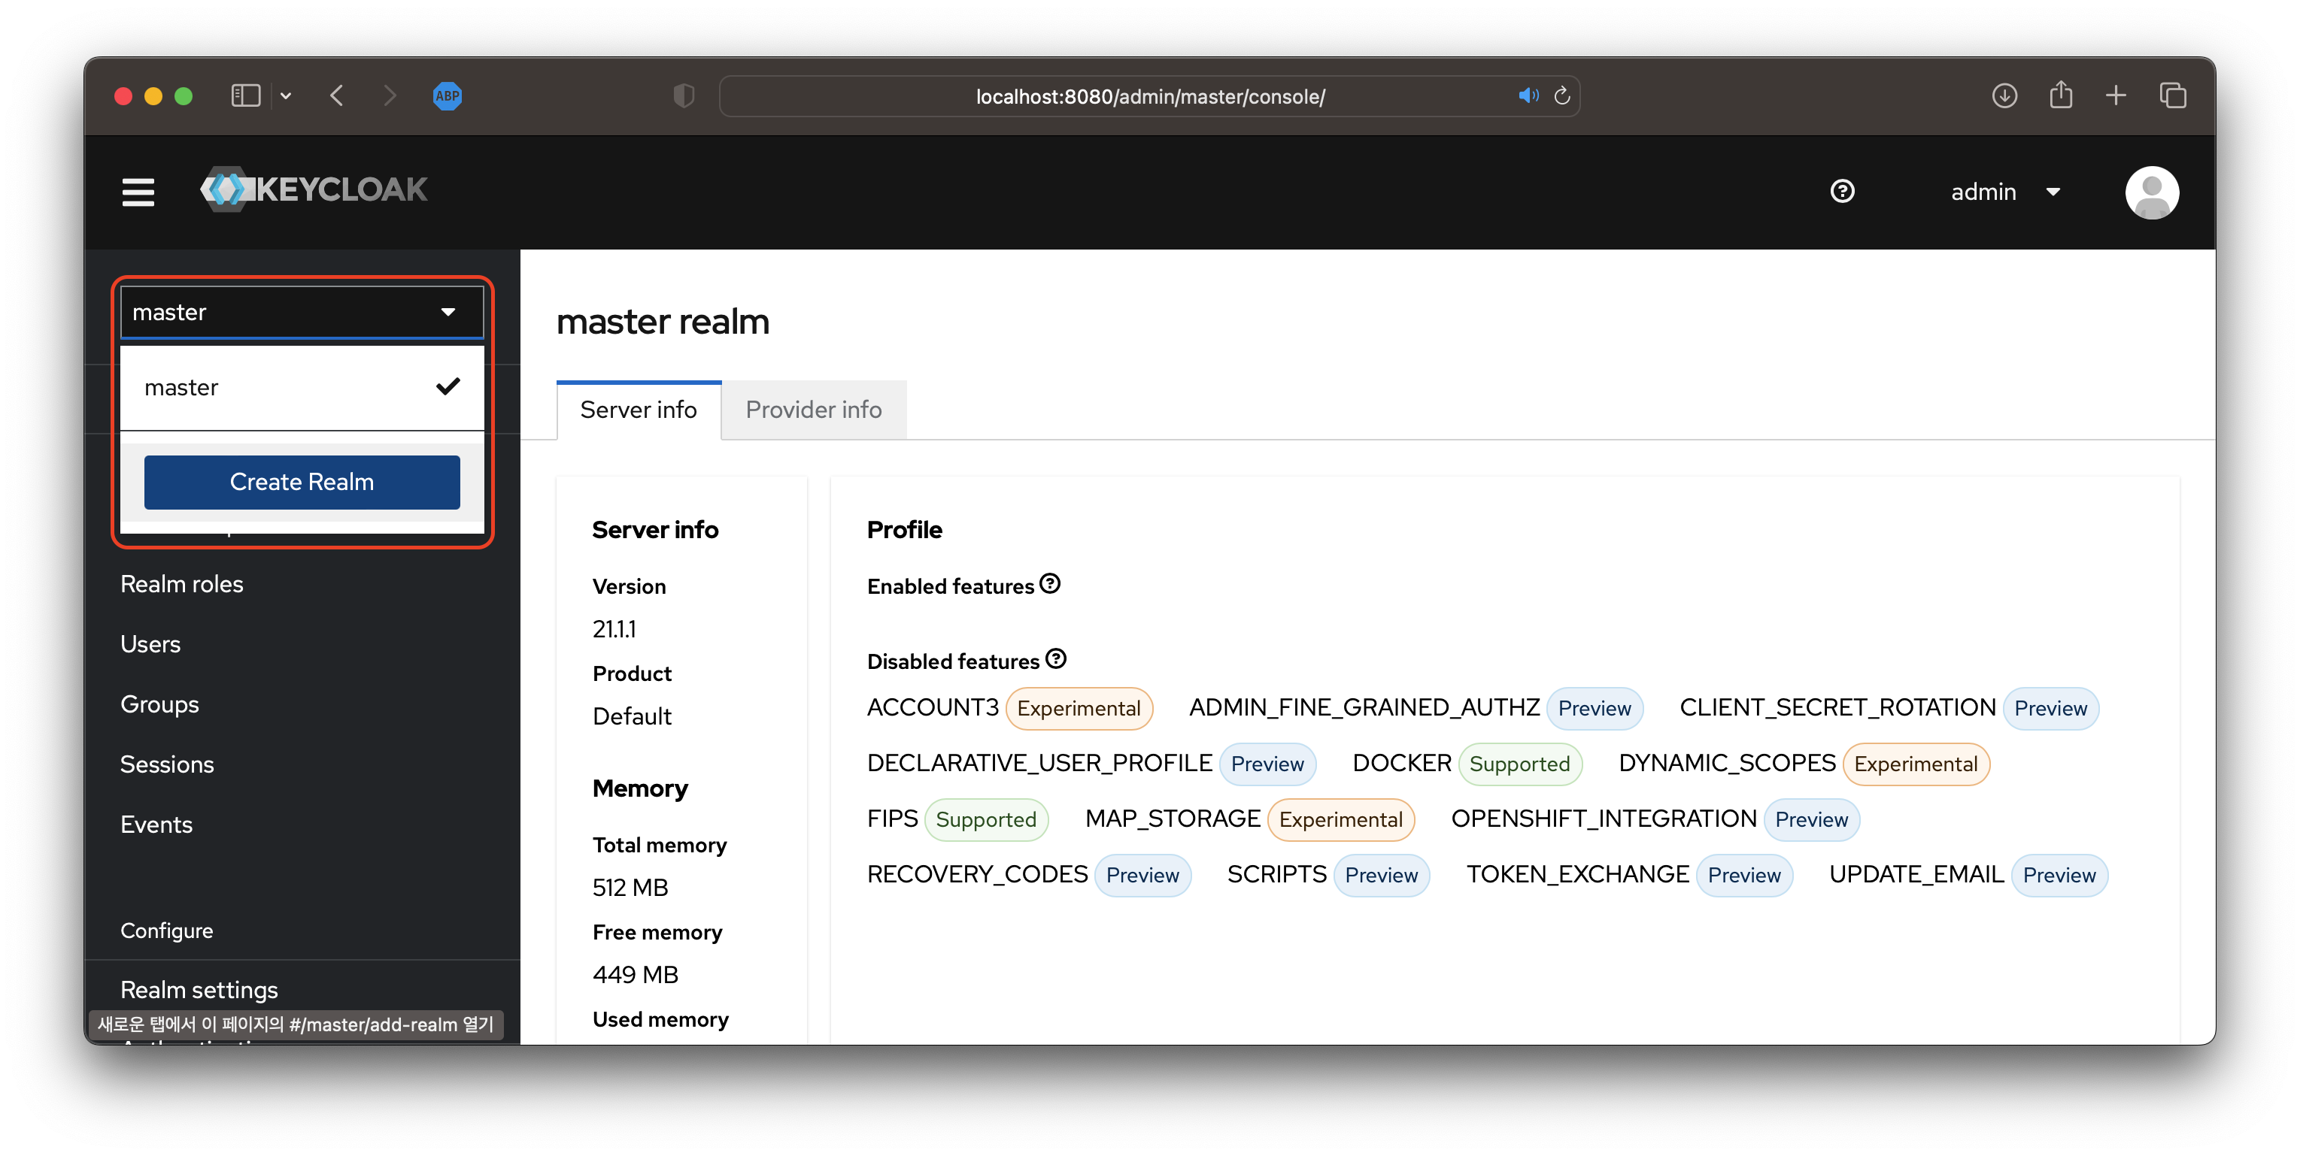Click the Create Realm button
The height and width of the screenshot is (1156, 2300).
(x=302, y=482)
